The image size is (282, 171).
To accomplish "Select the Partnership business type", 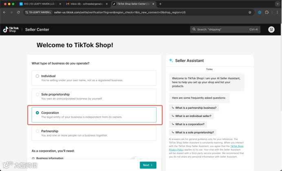I will (x=94, y=133).
